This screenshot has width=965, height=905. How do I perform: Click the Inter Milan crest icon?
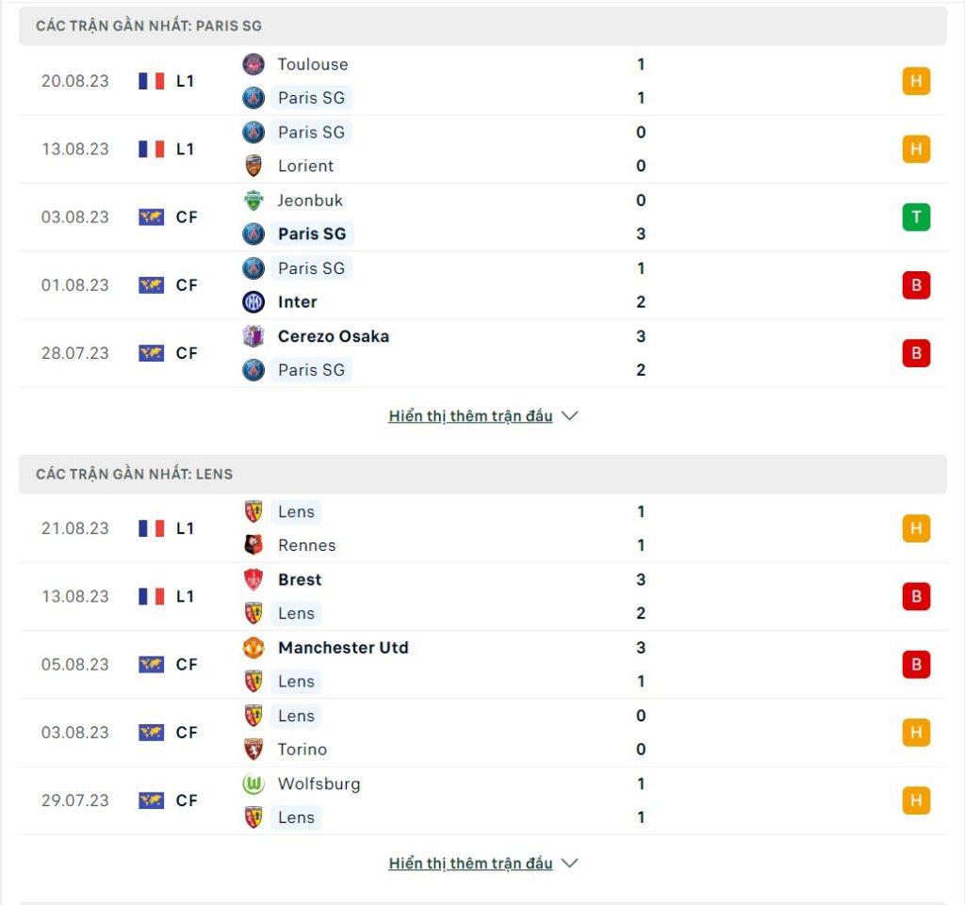click(253, 302)
